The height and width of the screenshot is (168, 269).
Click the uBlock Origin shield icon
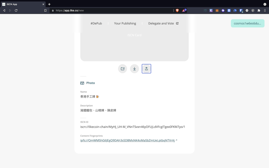pos(241,10)
